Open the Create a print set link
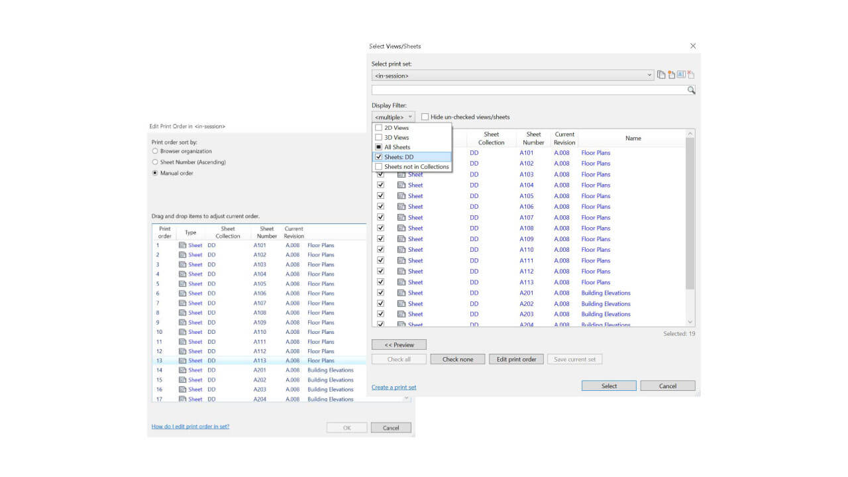The image size is (848, 477). pyautogui.click(x=394, y=387)
